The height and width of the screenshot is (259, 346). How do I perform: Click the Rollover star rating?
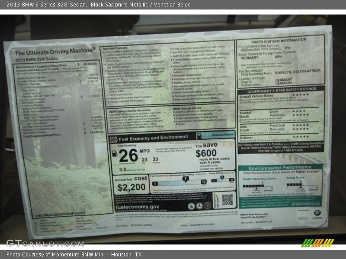coord(300,136)
